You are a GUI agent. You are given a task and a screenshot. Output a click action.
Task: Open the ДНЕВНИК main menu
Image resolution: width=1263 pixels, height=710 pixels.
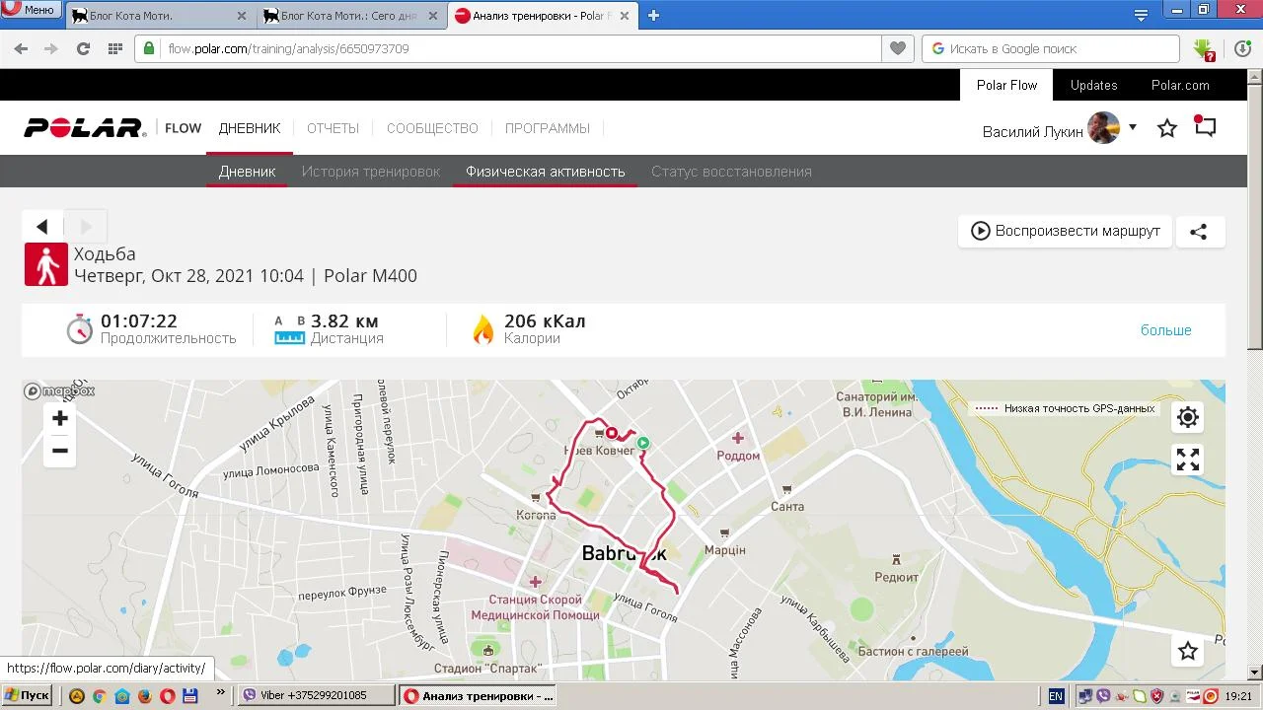(250, 128)
